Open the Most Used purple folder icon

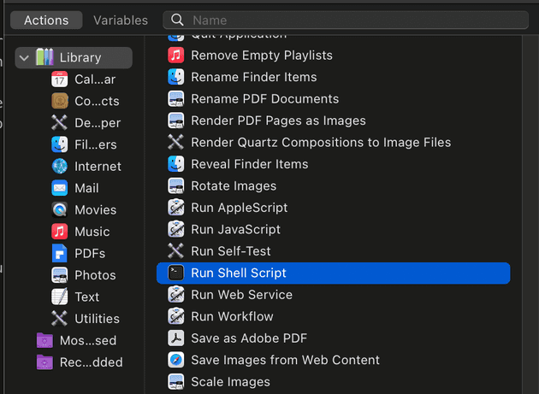[x=44, y=340]
